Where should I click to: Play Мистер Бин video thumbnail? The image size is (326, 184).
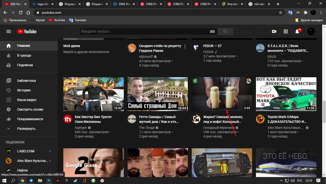tap(93, 94)
